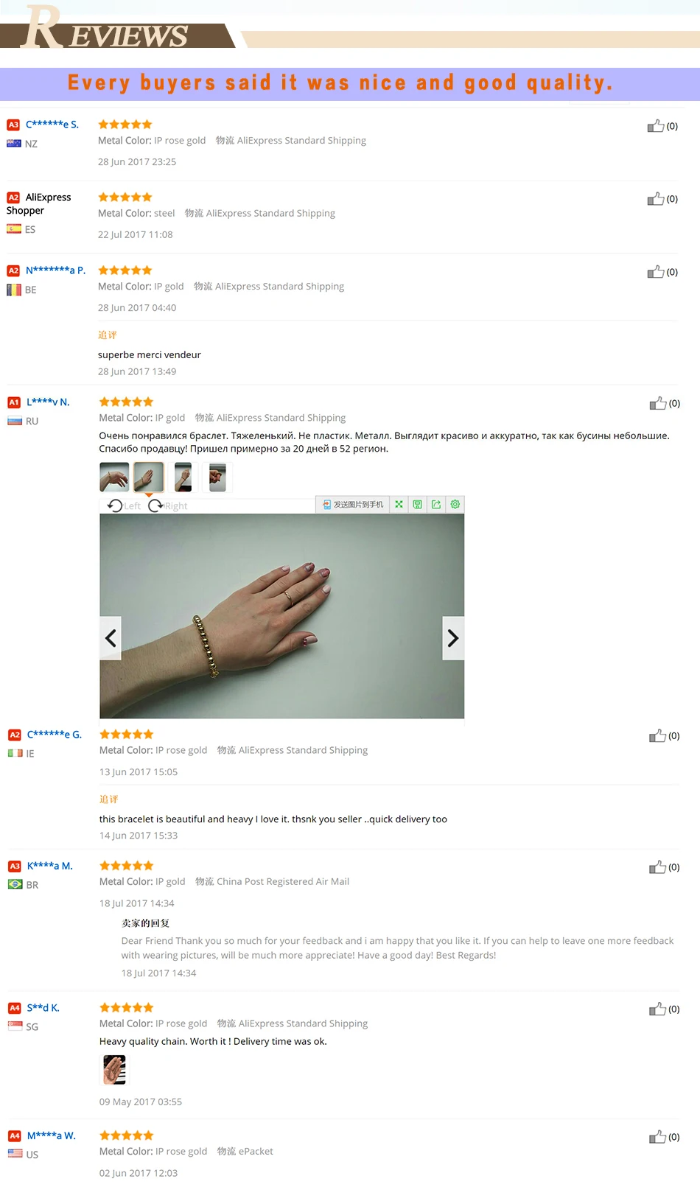
Task: Show the next review photo
Action: click(453, 638)
